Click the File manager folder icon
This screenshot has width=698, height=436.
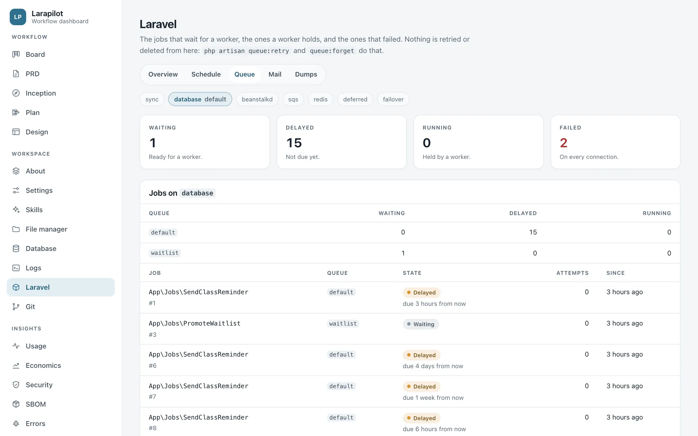(16, 229)
